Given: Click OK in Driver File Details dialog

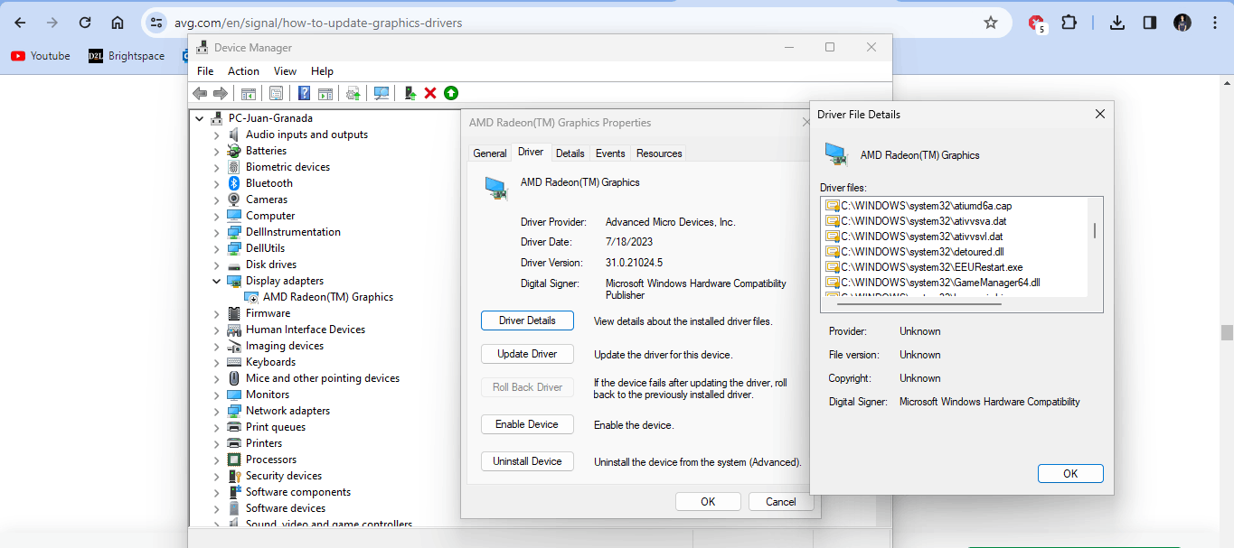Looking at the screenshot, I should click(1070, 474).
